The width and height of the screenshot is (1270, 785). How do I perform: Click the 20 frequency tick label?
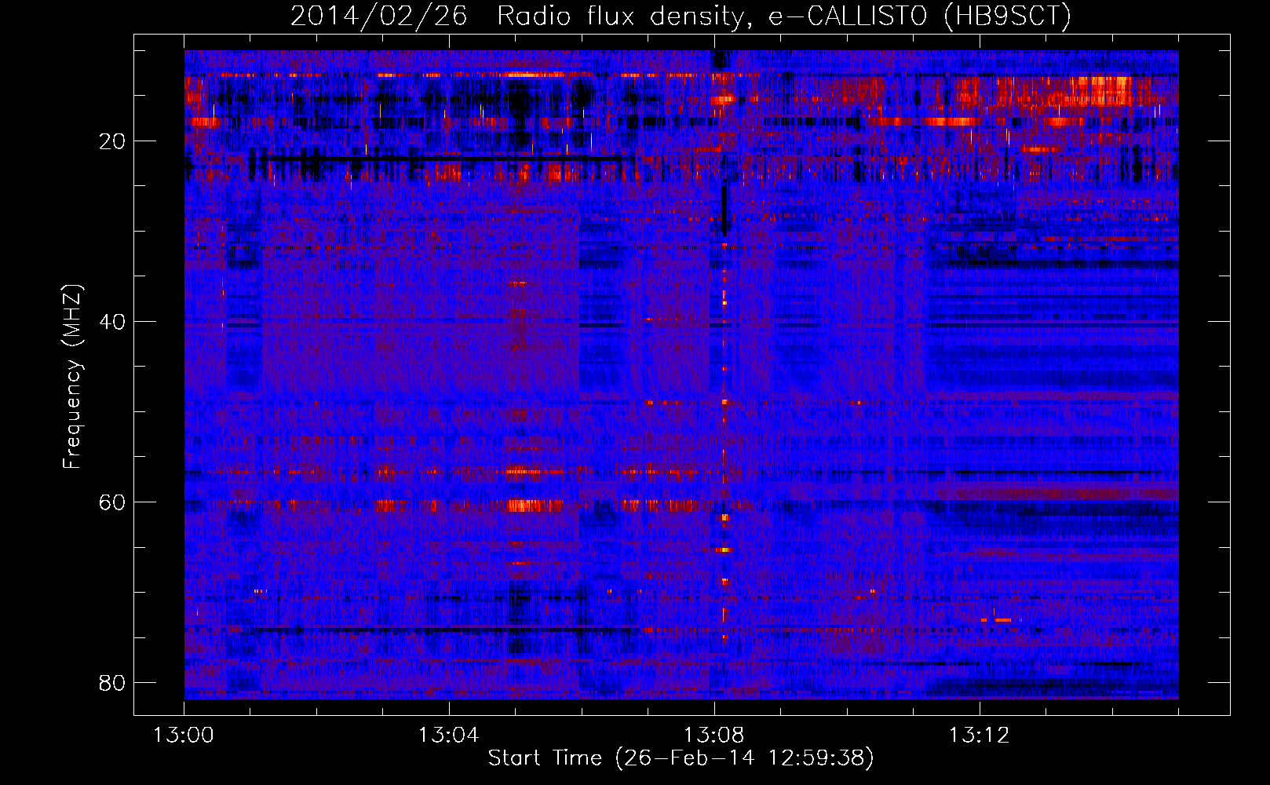(112, 141)
